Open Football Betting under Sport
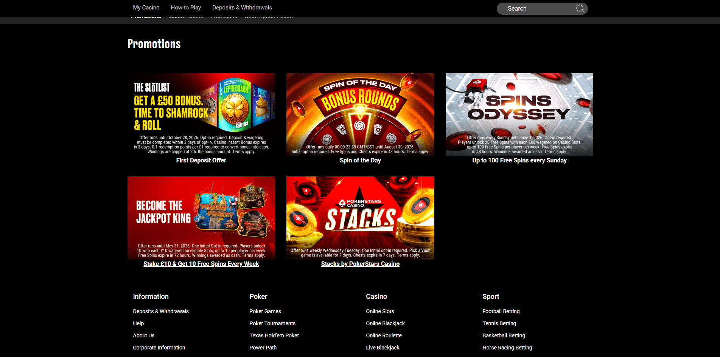 pos(501,311)
